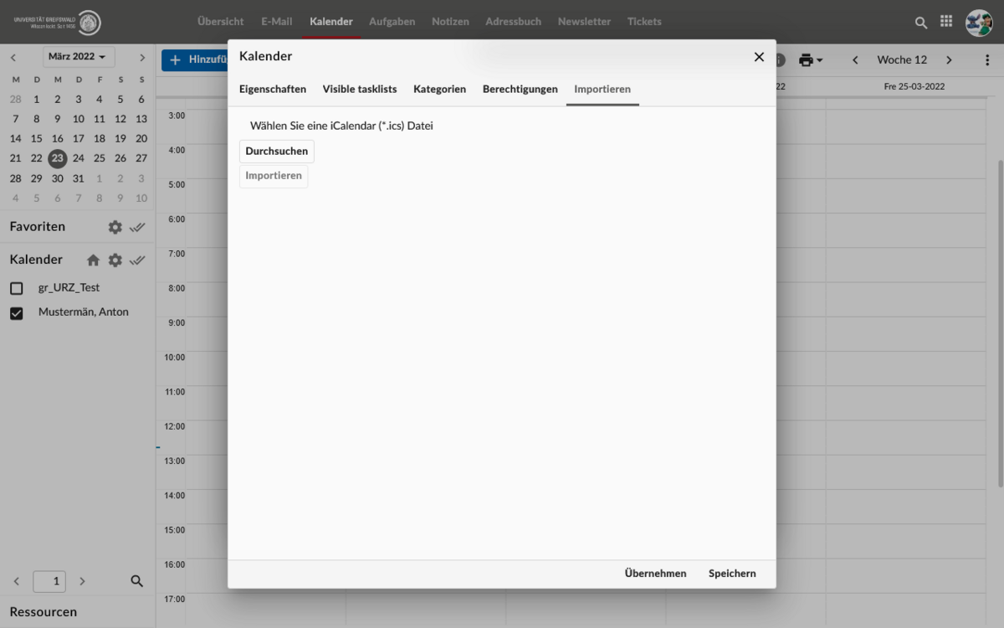The image size is (1004, 628).
Task: Open the Kalender section settings gear
Action: [115, 260]
